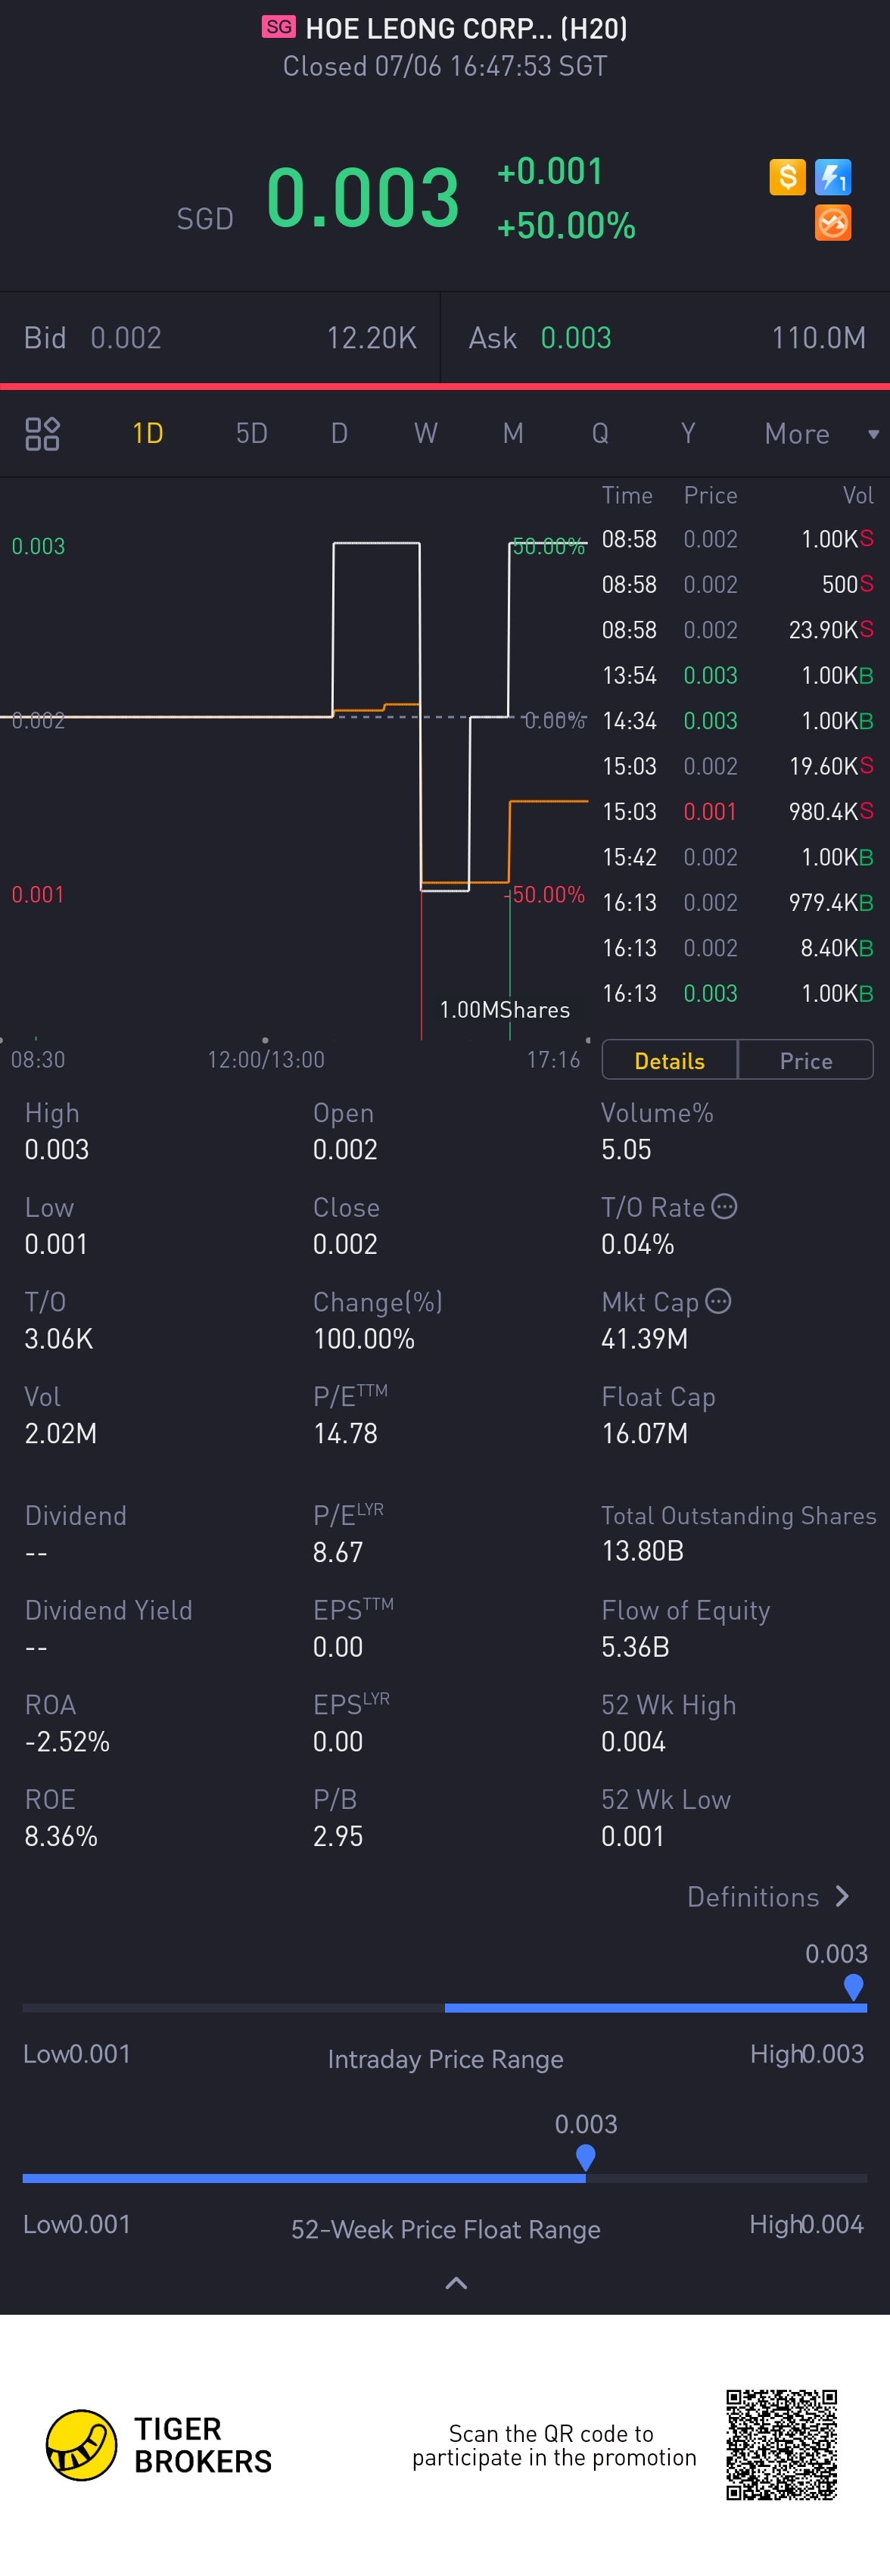Tap the orange circular chart badge
This screenshot has height=2576, width=890.
[x=833, y=223]
